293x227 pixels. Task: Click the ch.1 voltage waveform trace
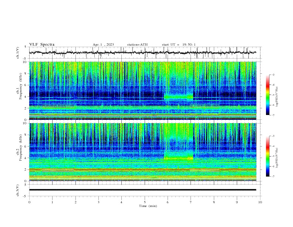(142, 53)
